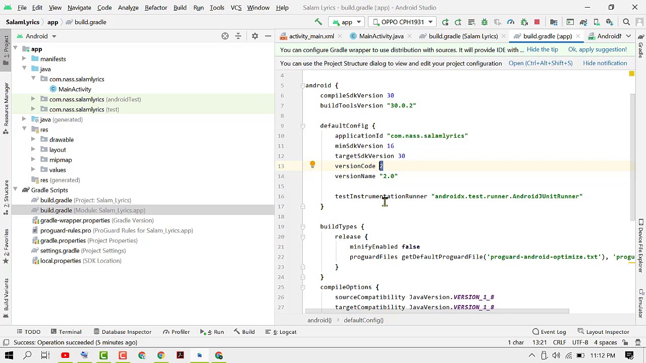The height and width of the screenshot is (363, 646).
Task: Select MainActivity in project tree
Action: click(x=75, y=89)
